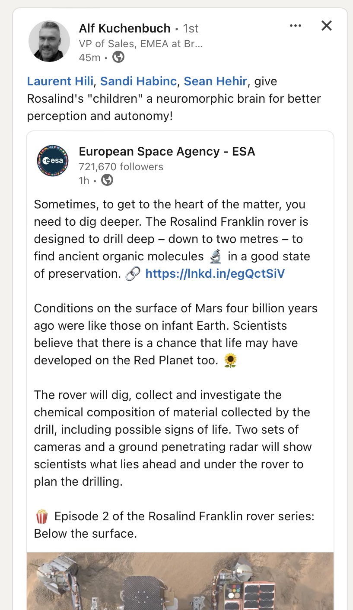The width and height of the screenshot is (353, 610).
Task: Open Alf Kuchenbuch's profile via name
Action: (x=124, y=29)
